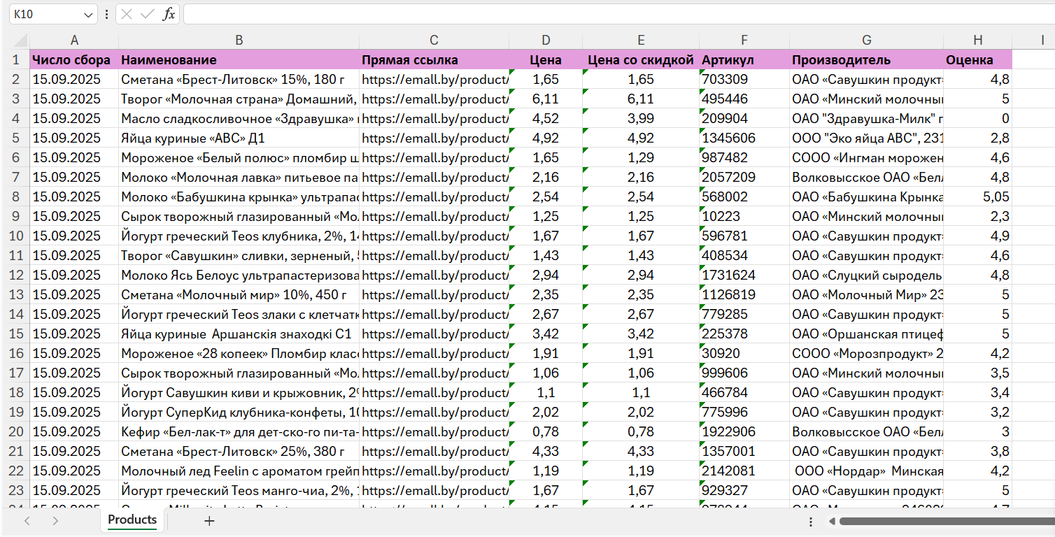Select cell «Яйца куриные Аршанскія знаходкі С1»

pos(239,334)
